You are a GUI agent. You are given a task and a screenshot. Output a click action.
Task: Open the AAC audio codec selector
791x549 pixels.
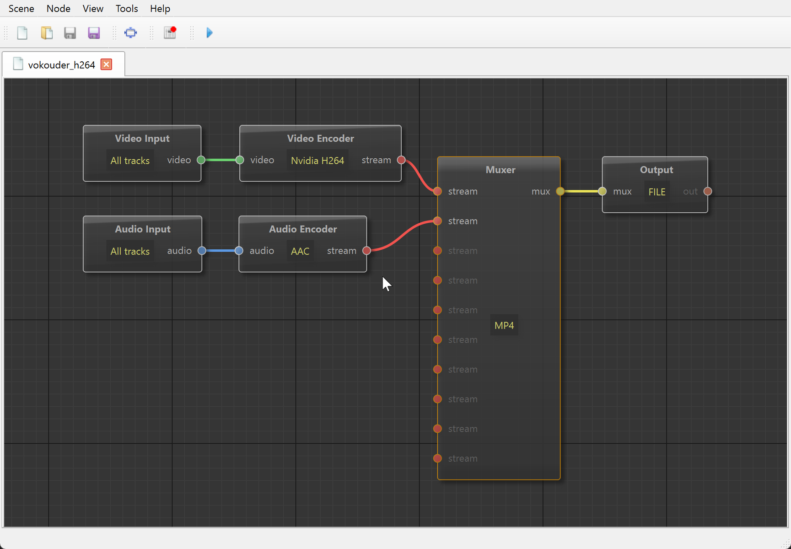[x=300, y=251]
